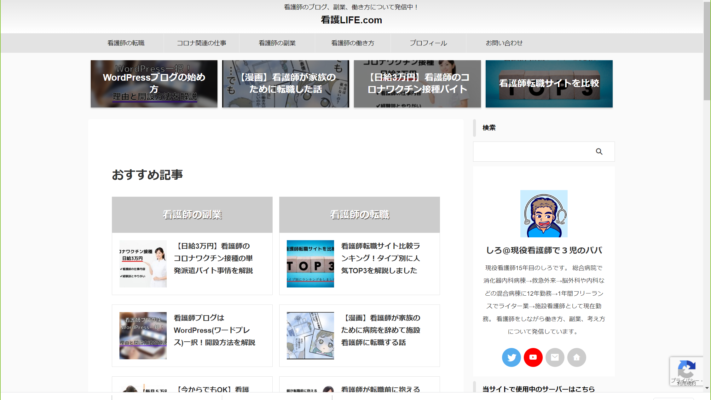This screenshot has width=711, height=400.
Task: Open 看護師が転職前に抱える article link
Action: click(381, 389)
